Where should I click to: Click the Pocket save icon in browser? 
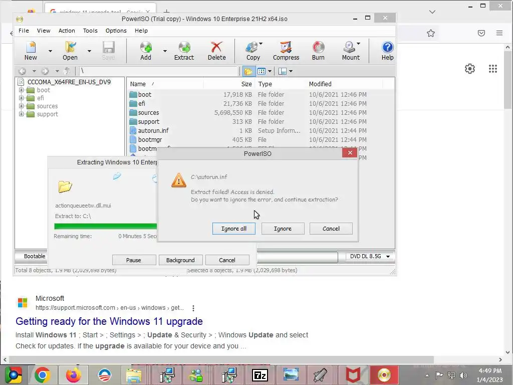(481, 33)
